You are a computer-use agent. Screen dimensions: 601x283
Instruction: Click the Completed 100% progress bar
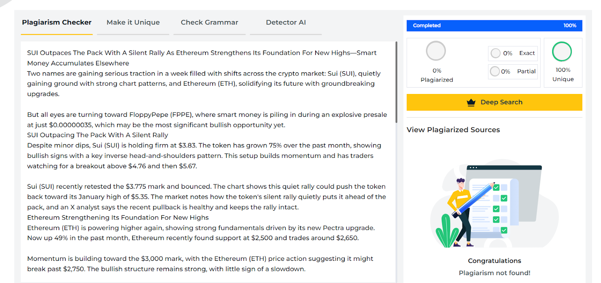pos(494,26)
